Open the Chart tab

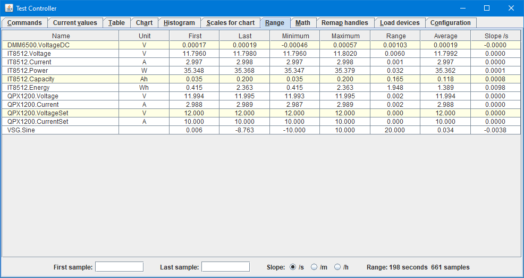click(x=144, y=23)
